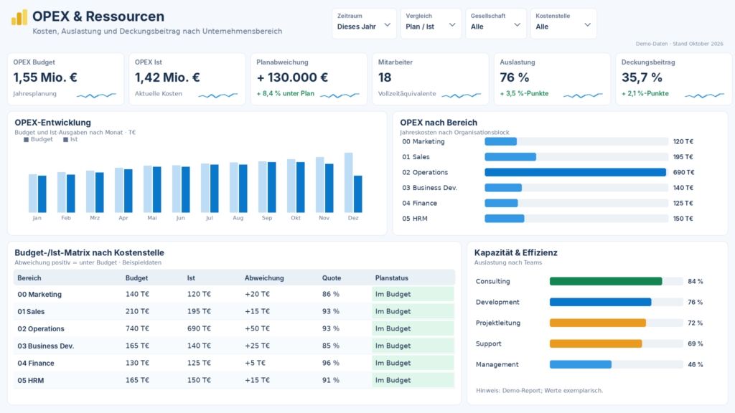Select the OPEX Ist value 1,42 Mio. €
The width and height of the screenshot is (735, 413).
click(167, 77)
